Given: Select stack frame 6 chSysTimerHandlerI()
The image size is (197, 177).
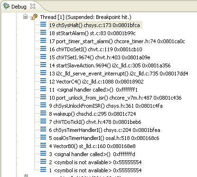Looking at the screenshot, I should click(x=104, y=130).
